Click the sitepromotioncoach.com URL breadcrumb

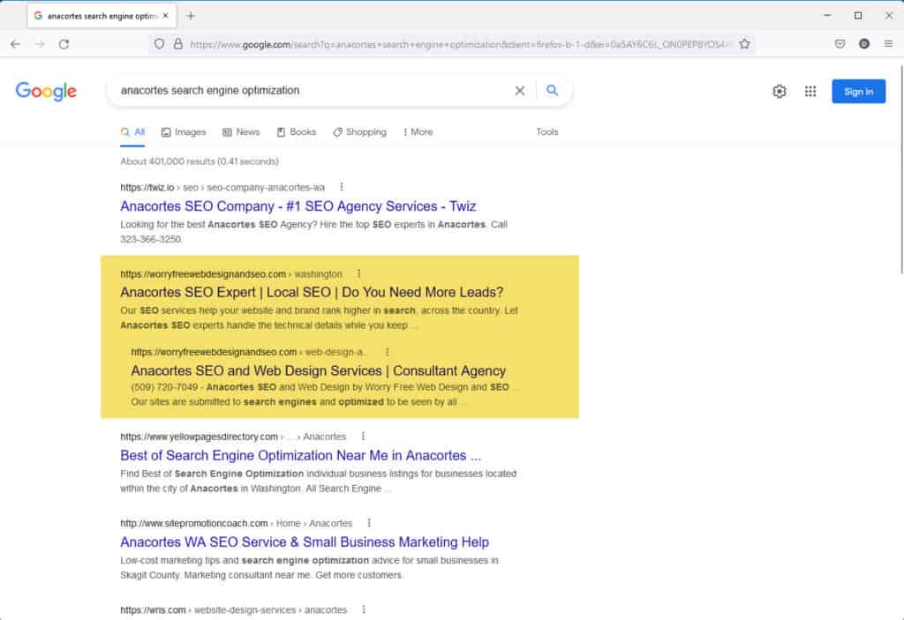pos(237,523)
